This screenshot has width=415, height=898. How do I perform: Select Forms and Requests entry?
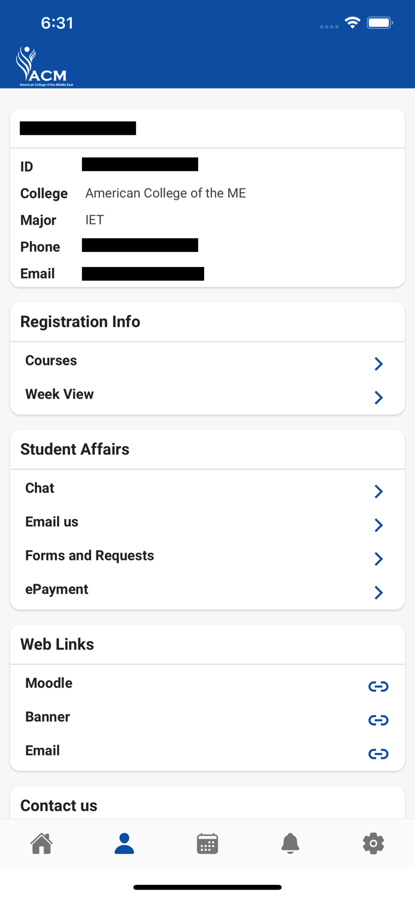click(207, 556)
